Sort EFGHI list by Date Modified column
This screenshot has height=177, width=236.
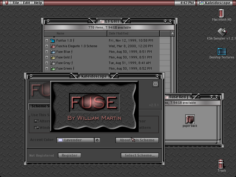click(133, 33)
